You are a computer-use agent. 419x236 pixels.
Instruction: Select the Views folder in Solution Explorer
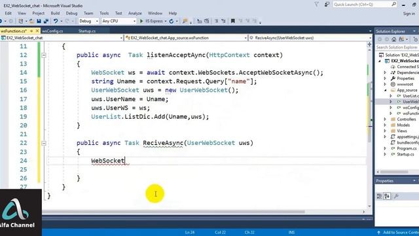[x=402, y=131]
